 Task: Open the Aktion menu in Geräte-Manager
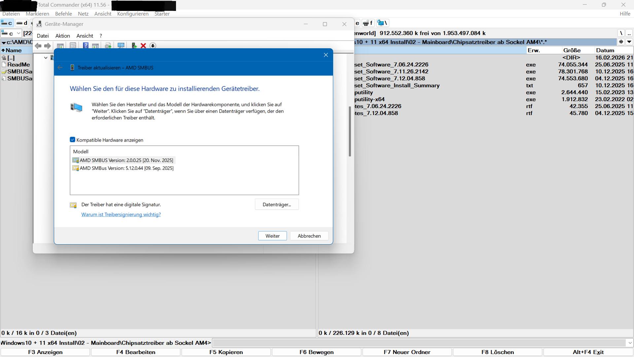pos(62,36)
